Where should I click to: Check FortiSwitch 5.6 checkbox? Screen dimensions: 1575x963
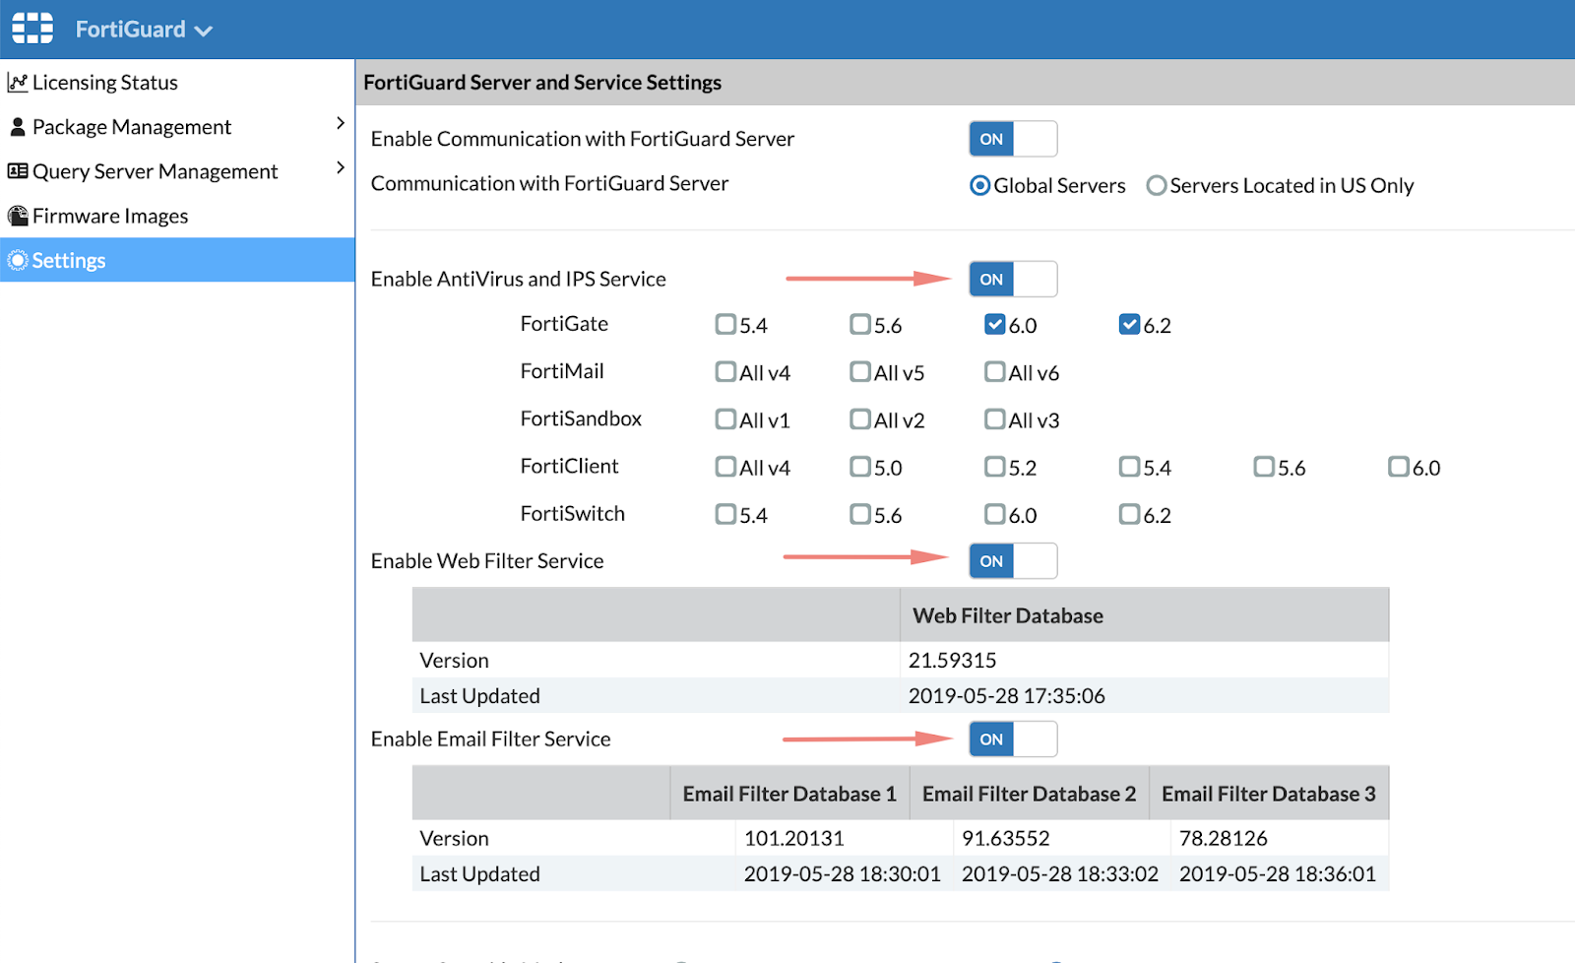point(860,513)
